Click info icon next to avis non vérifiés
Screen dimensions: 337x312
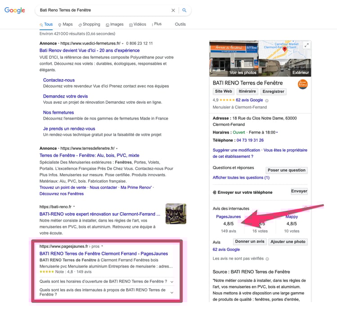[x=267, y=259]
